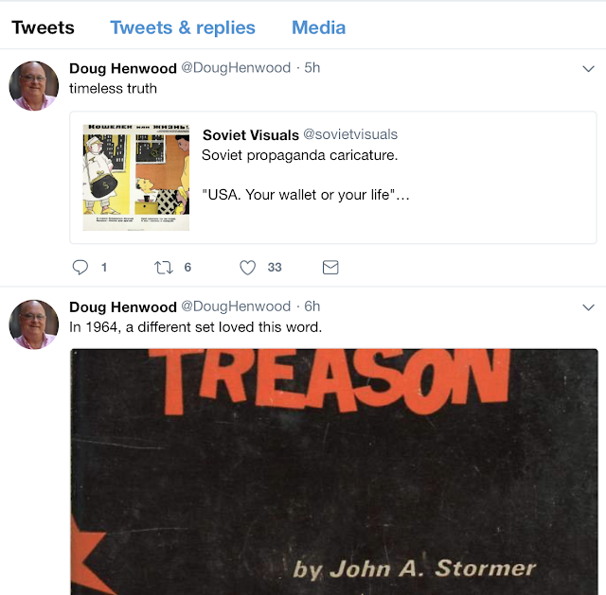
Task: Click the "timeless truth" tweet text
Action: [113, 88]
